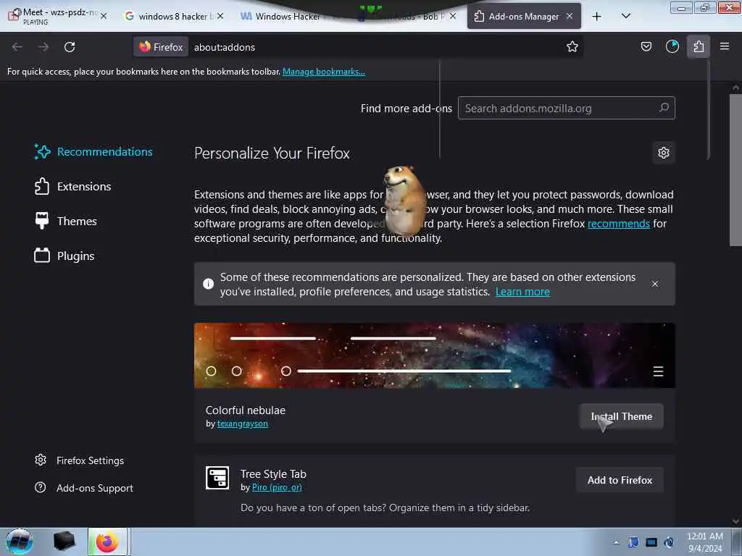742x556 pixels.
Task: Open the Themes section
Action: [x=66, y=221]
